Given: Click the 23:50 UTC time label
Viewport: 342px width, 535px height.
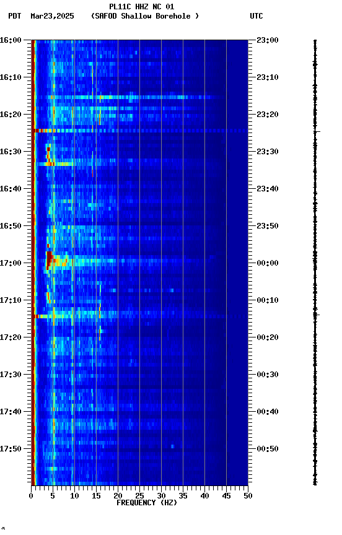Looking at the screenshot, I should (268, 226).
